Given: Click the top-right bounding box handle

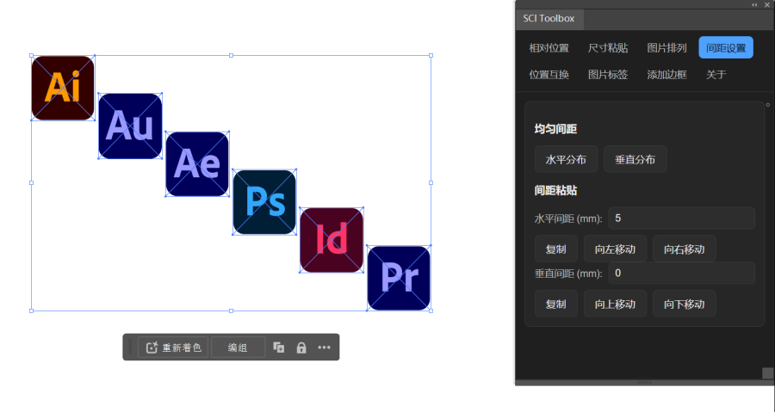Looking at the screenshot, I should [x=431, y=56].
